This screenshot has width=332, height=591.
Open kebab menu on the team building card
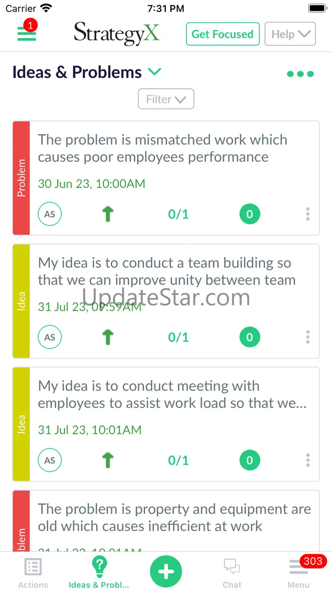pyautogui.click(x=308, y=337)
